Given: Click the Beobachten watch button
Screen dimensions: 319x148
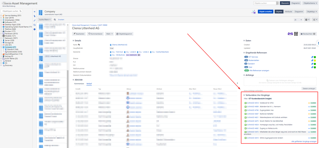Looking at the screenshot, I should tap(308, 34).
